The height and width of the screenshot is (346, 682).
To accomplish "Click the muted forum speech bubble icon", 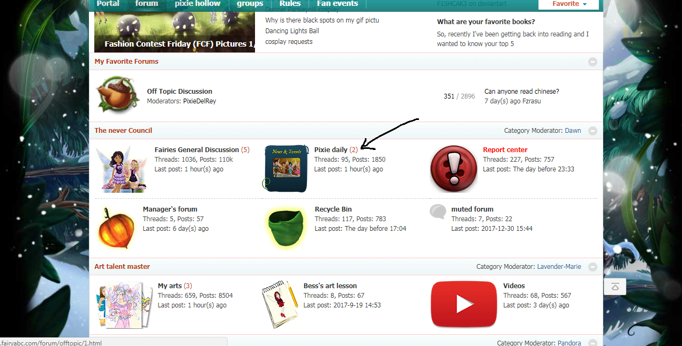I will [438, 212].
